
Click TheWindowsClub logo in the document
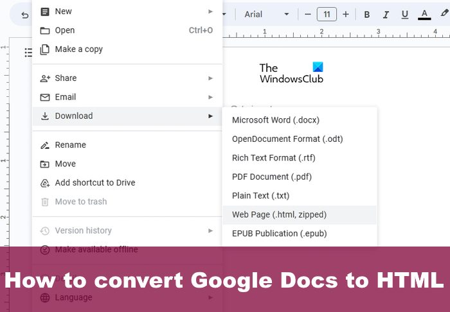pos(291,73)
